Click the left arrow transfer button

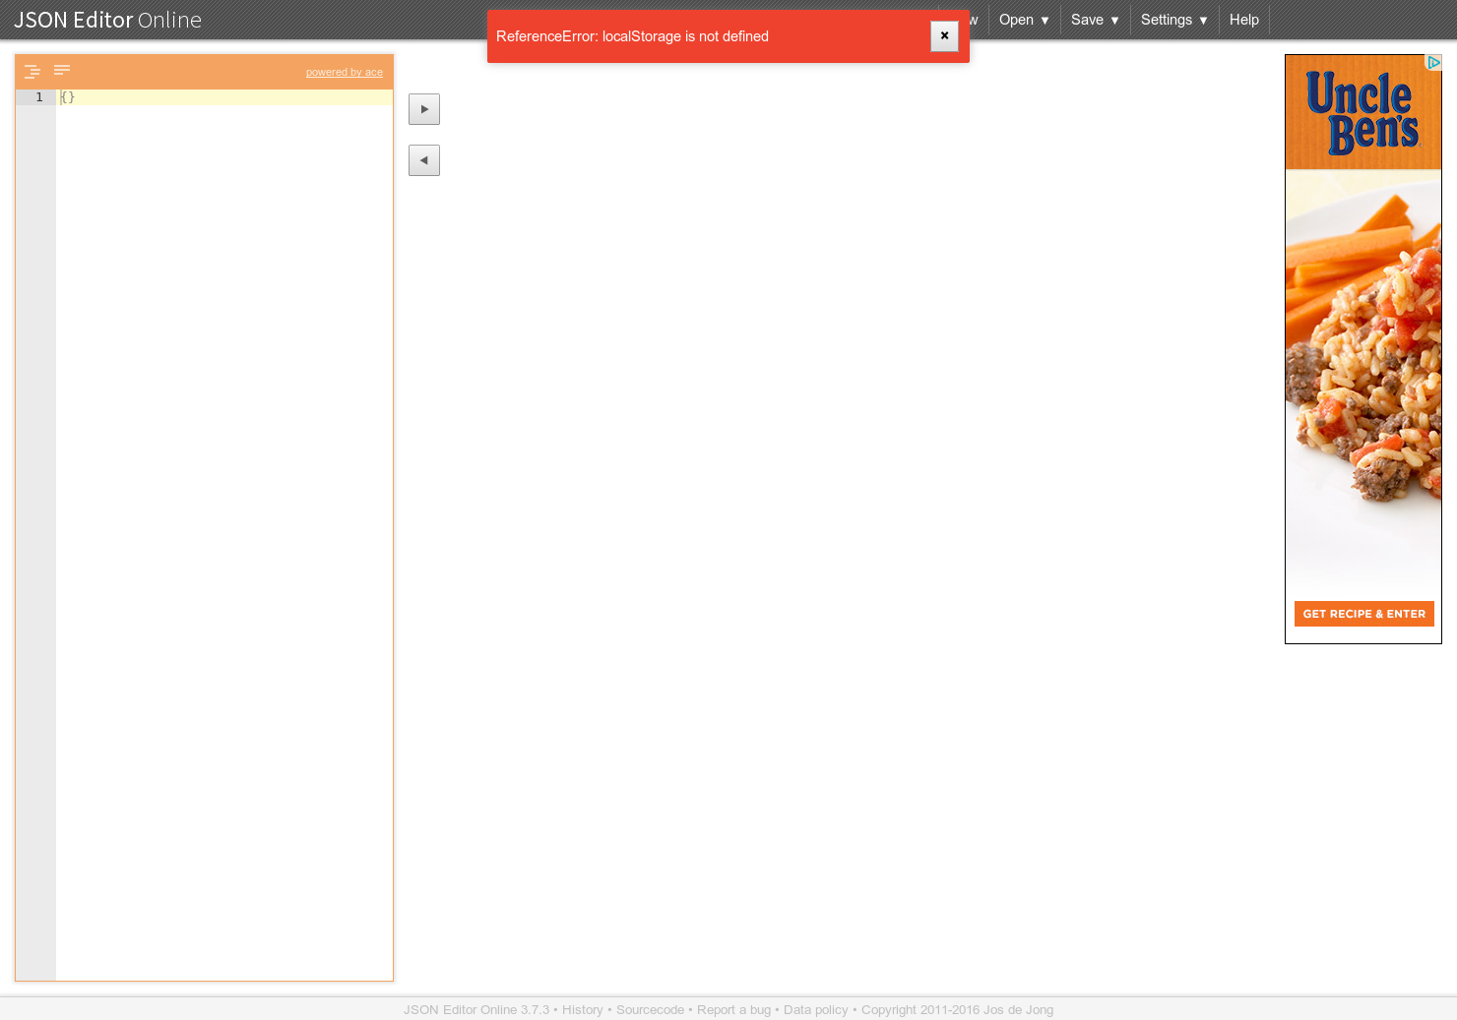(x=423, y=159)
